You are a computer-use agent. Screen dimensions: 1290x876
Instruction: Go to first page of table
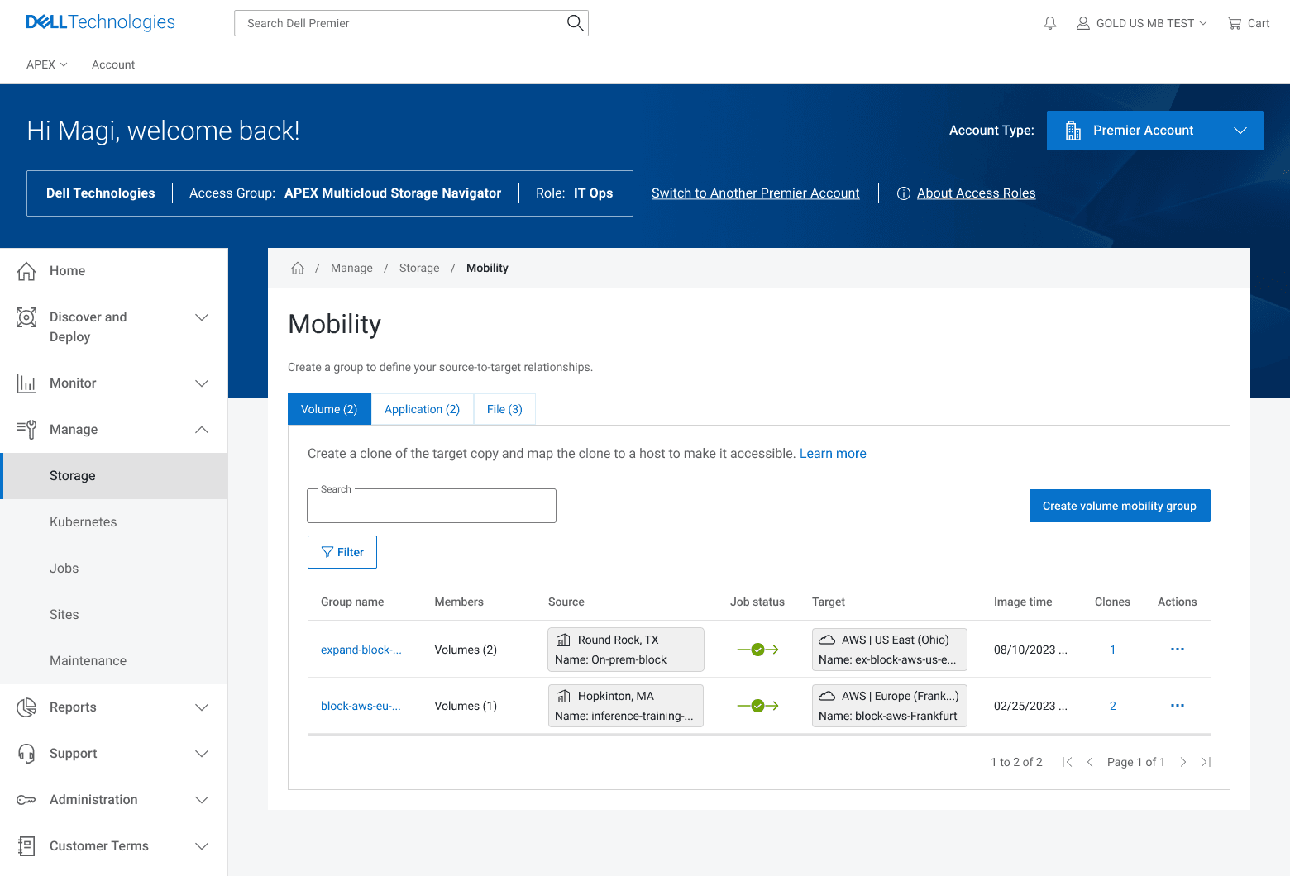click(x=1068, y=762)
